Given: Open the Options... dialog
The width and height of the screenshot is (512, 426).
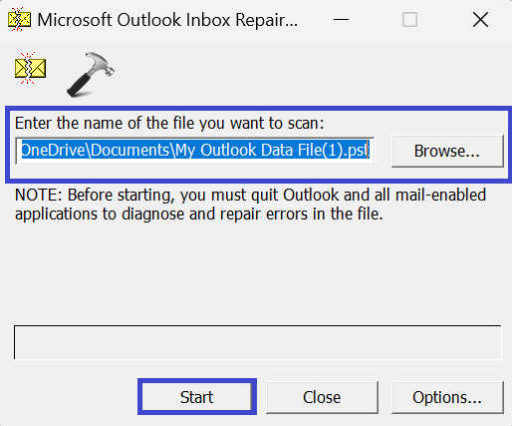Looking at the screenshot, I should (x=447, y=397).
